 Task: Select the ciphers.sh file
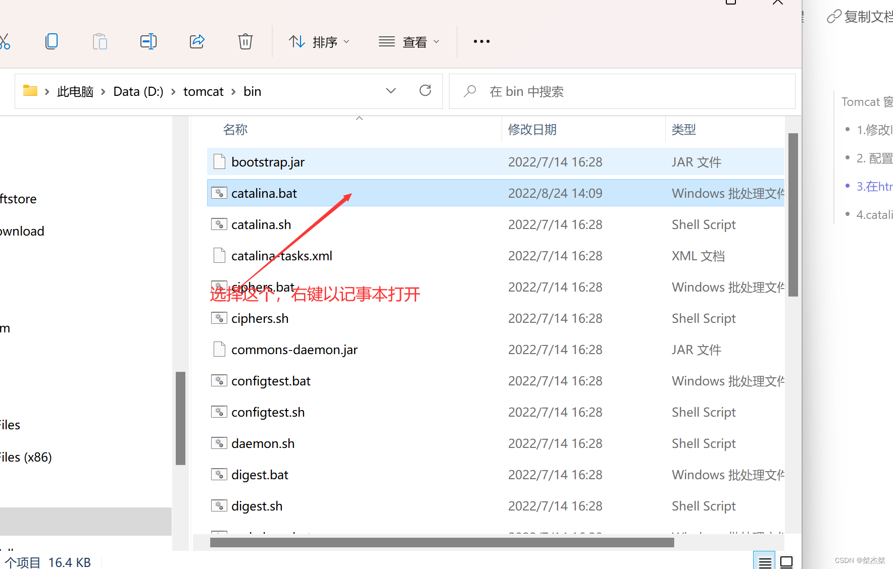click(495, 318)
